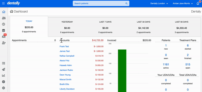The height and width of the screenshot is (92, 202).
Task: Click the search magnifier icon
Action: (x=127, y=4)
